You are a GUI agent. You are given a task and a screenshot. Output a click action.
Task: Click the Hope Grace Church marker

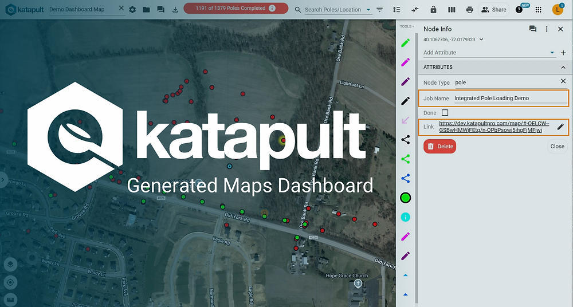(x=359, y=284)
